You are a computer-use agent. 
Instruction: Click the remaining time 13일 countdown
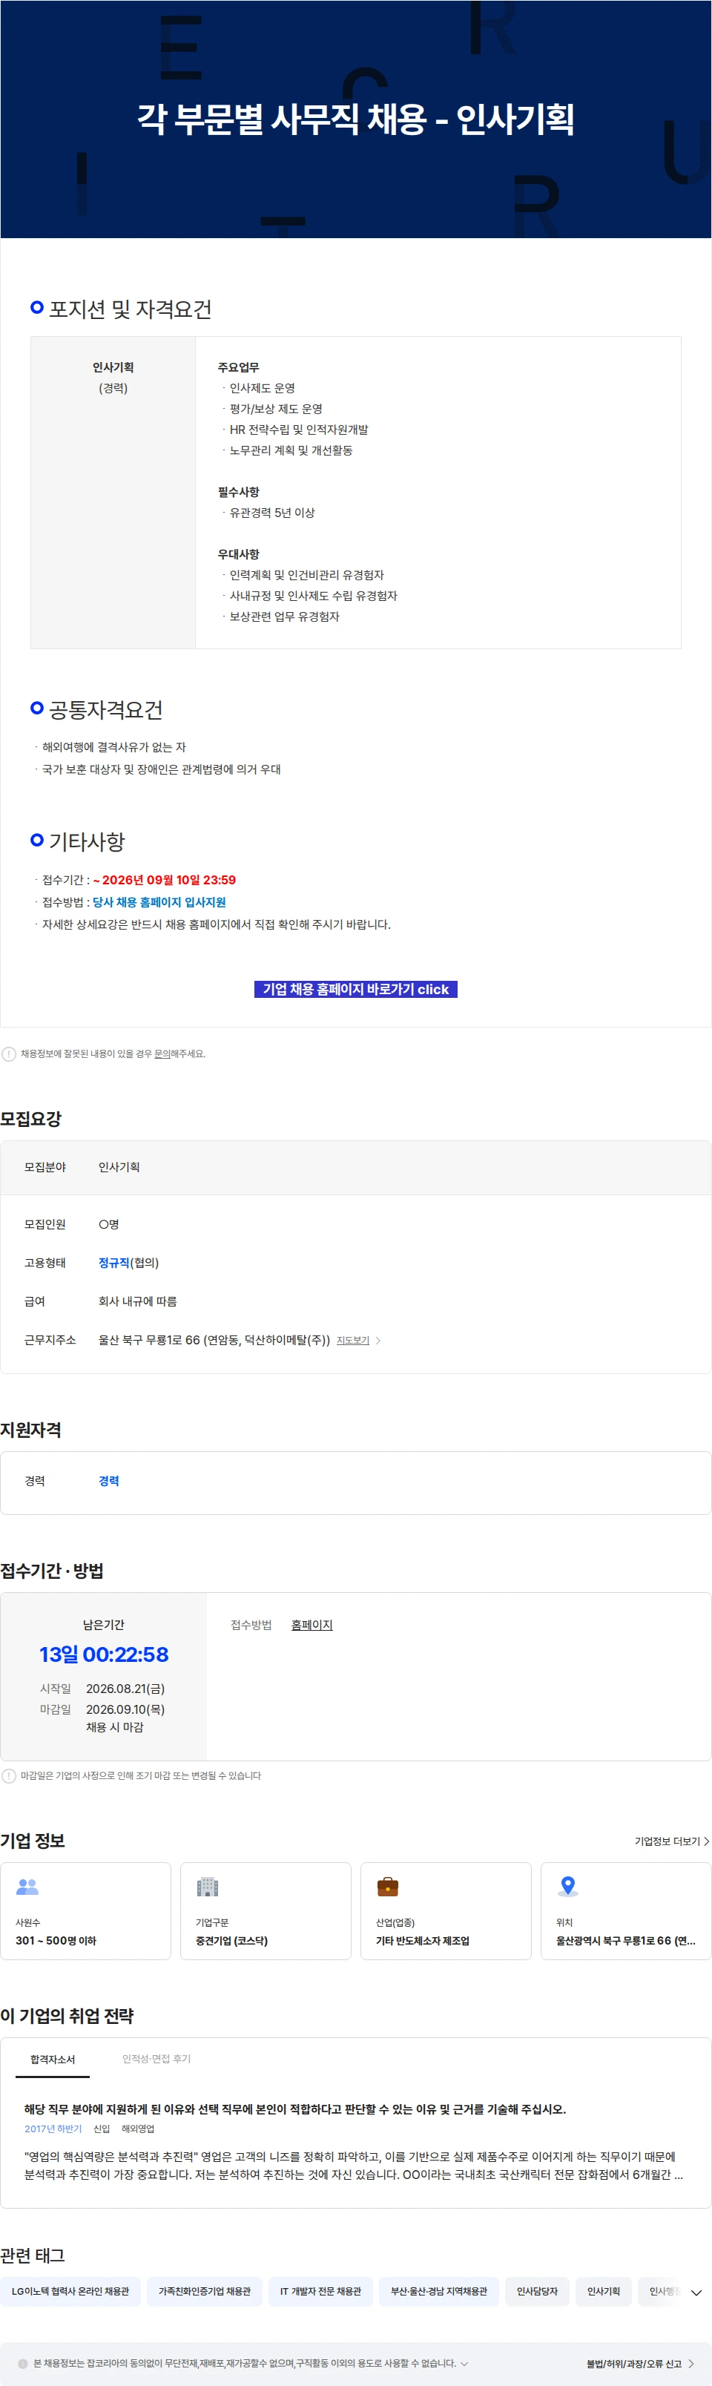tap(104, 1654)
